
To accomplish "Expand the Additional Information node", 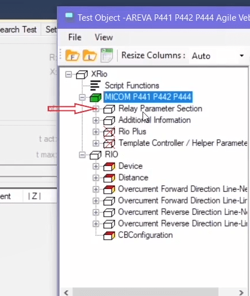I will [x=96, y=120].
